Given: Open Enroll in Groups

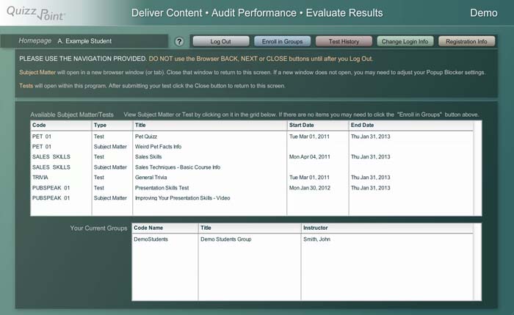Looking at the screenshot, I should (x=282, y=42).
